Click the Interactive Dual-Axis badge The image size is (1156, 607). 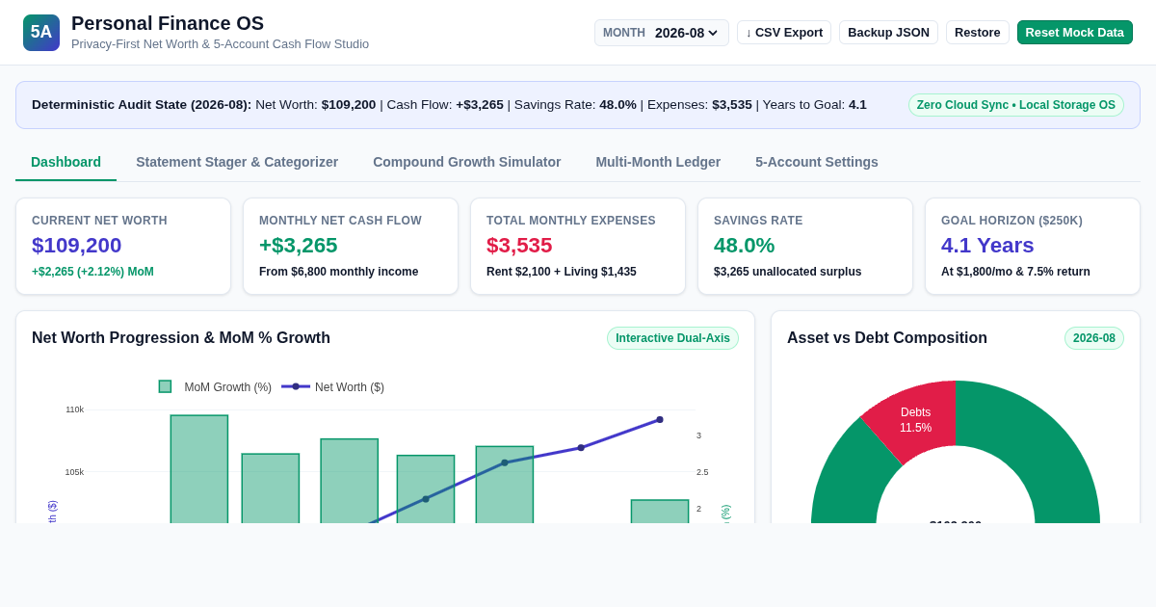672,338
